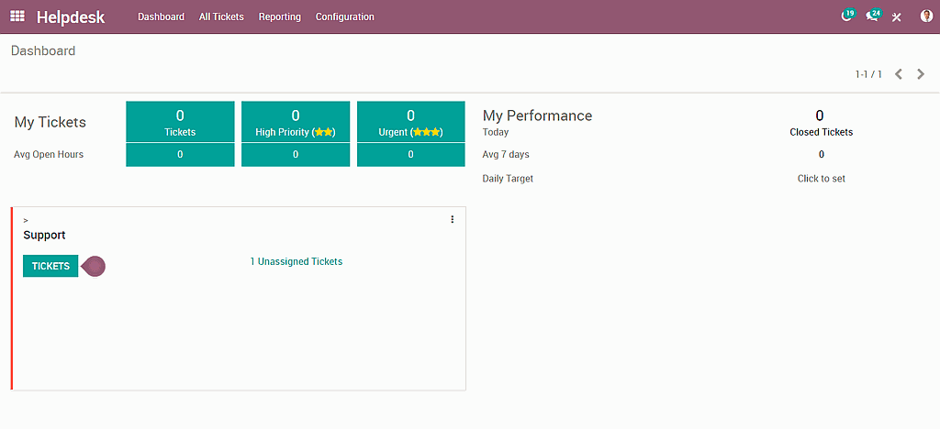Open the 1 Unassigned Tickets link
940x429 pixels.
coord(296,261)
